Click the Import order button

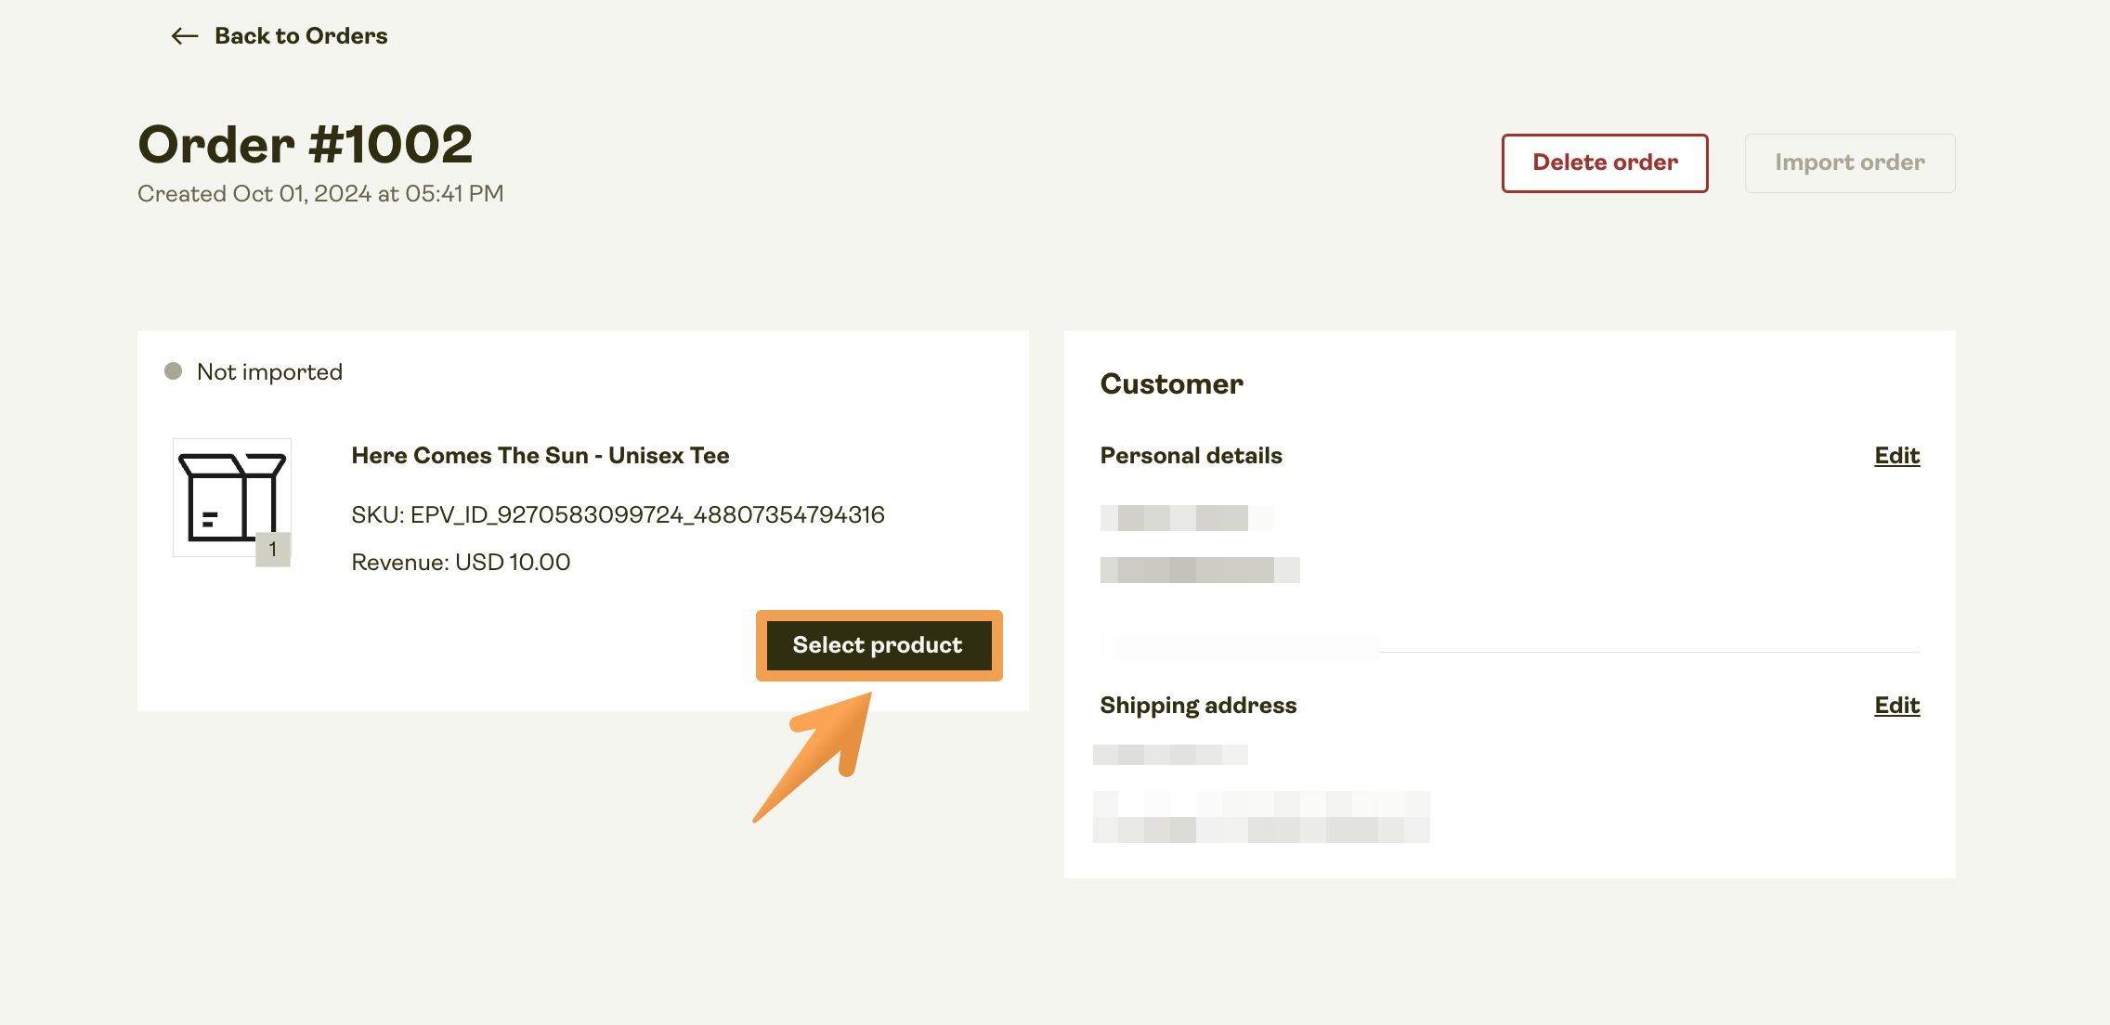[1849, 163]
